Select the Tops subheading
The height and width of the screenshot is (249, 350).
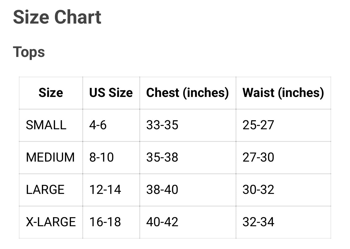coord(29,52)
